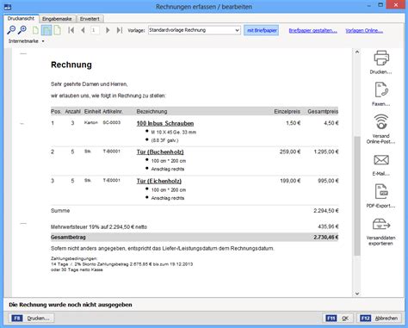
Task: Switch to the Erweitert tab
Action: (90, 19)
